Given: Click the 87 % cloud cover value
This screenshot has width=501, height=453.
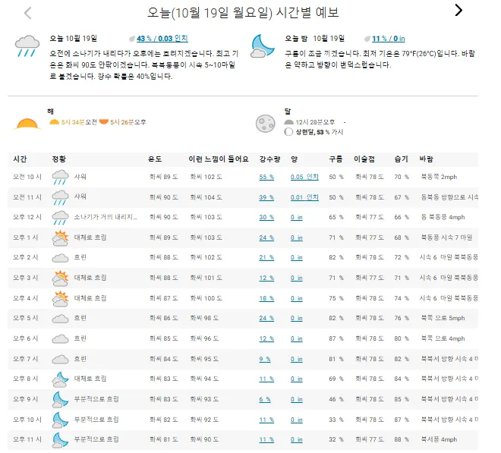Looking at the screenshot, I should pyautogui.click(x=336, y=338).
